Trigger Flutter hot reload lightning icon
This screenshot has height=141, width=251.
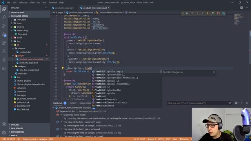coord(208,13)
